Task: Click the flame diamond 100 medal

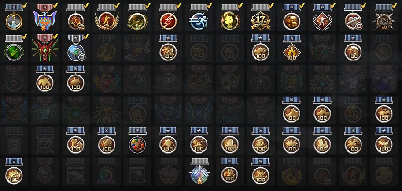Action: click(x=291, y=48)
